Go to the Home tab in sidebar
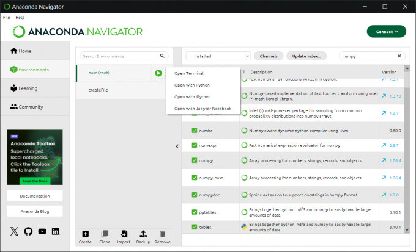416x252 pixels. point(35,51)
